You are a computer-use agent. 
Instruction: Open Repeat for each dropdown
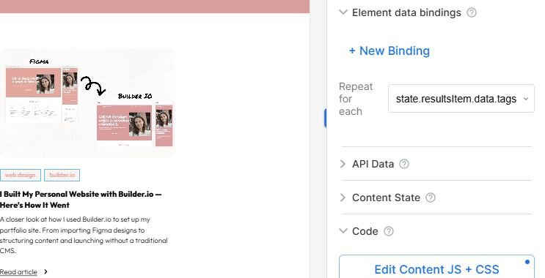461,99
